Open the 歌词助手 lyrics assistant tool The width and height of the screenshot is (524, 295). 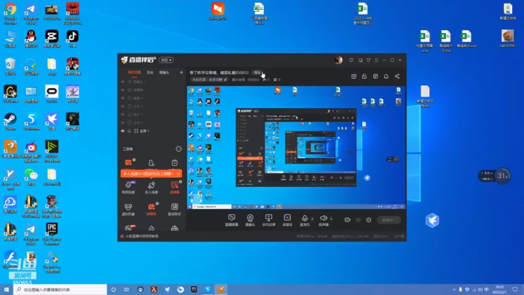(174, 209)
